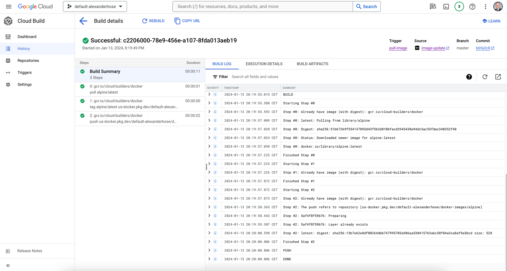507x271 pixels.
Task: Click info icon for Downloaded newer image entry
Action: [x=215, y=138]
